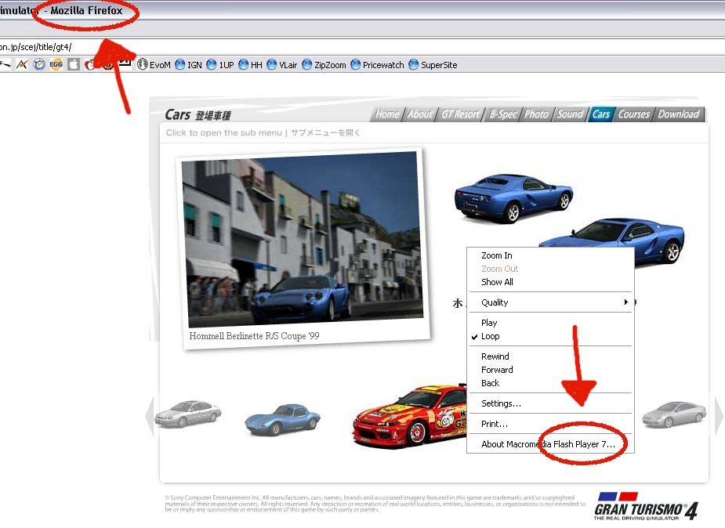
Task: Open the EvoM bookmark
Action: [x=154, y=65]
